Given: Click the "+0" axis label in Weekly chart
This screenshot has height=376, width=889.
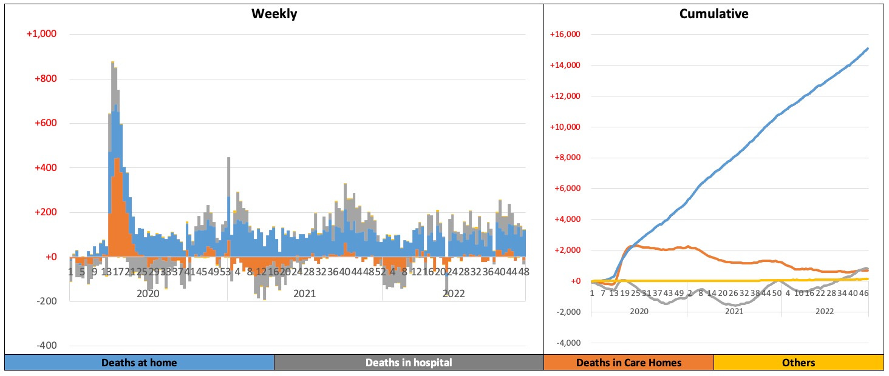Looking at the screenshot, I should click(51, 257).
